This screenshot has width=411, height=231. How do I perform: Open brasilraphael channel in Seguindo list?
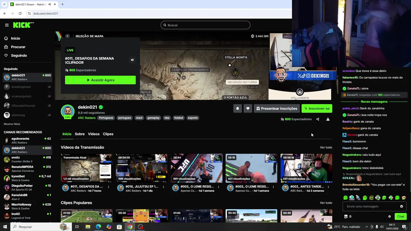(27, 87)
